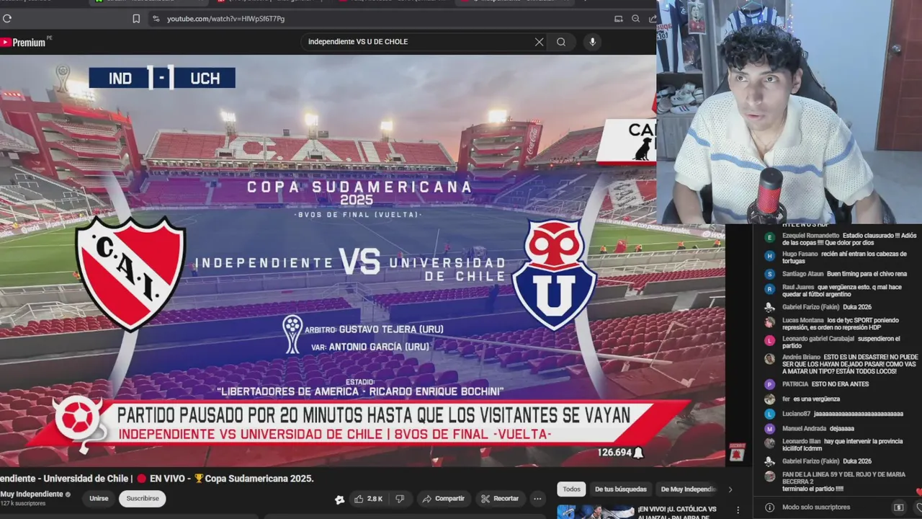Start voice search with the microphone icon
This screenshot has width=922, height=519.
pyautogui.click(x=593, y=42)
